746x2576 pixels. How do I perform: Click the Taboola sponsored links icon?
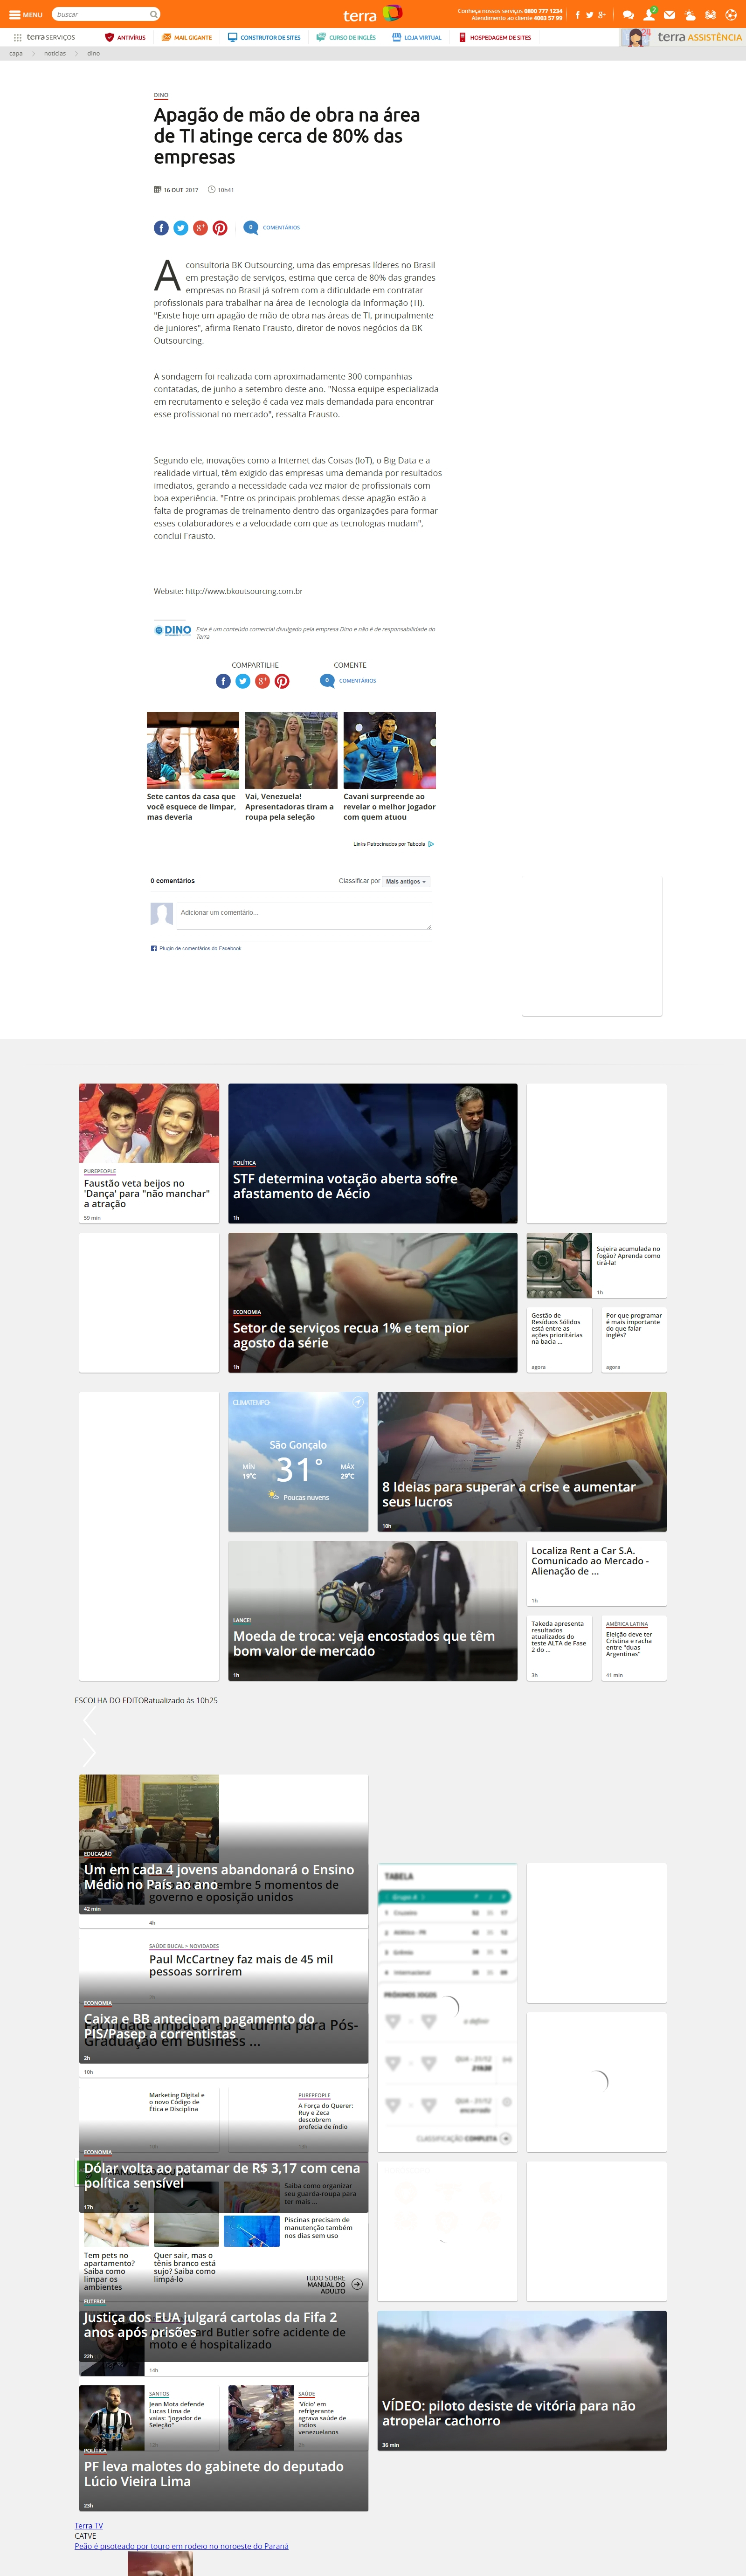click(431, 844)
